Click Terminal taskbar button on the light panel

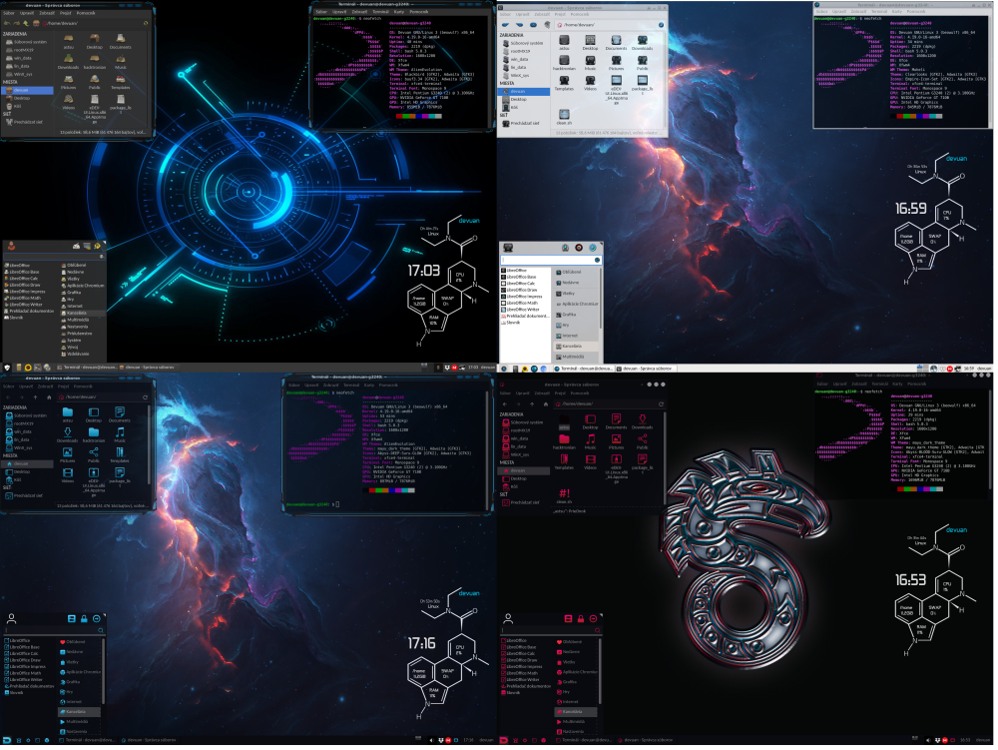585,369
